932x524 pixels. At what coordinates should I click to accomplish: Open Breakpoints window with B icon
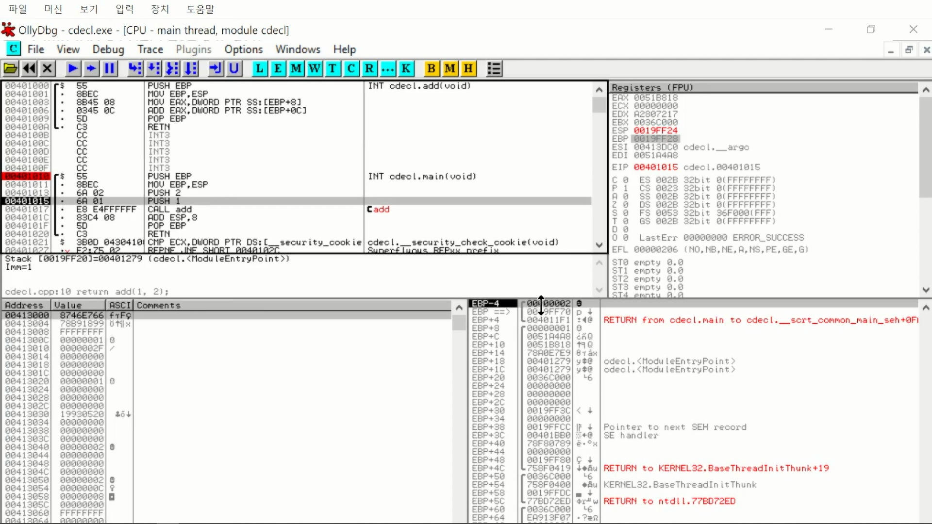point(432,68)
